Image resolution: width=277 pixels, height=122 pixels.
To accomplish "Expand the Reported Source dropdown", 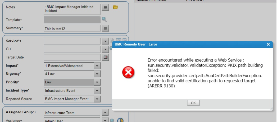I will (x=97, y=99).
